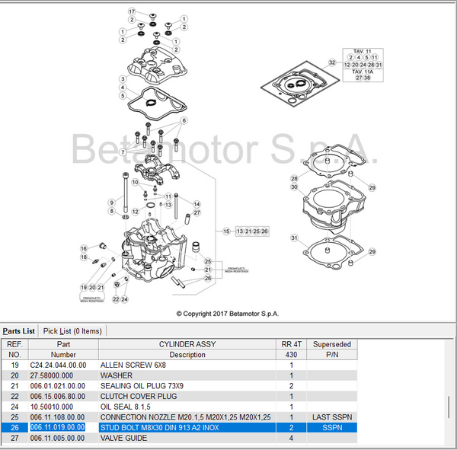Click callout 15 next to boxed numbers
The width and height of the screenshot is (457, 450).
tap(226, 231)
